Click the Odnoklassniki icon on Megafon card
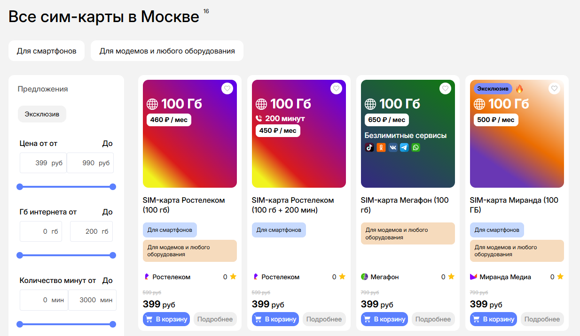 (381, 147)
